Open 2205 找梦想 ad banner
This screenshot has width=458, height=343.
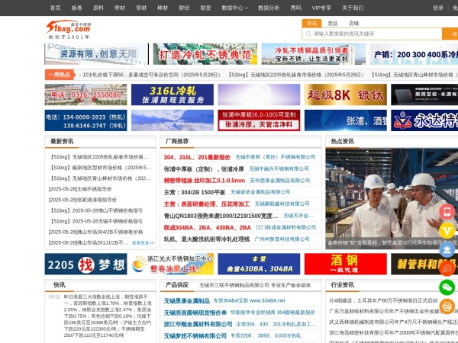tap(85, 264)
